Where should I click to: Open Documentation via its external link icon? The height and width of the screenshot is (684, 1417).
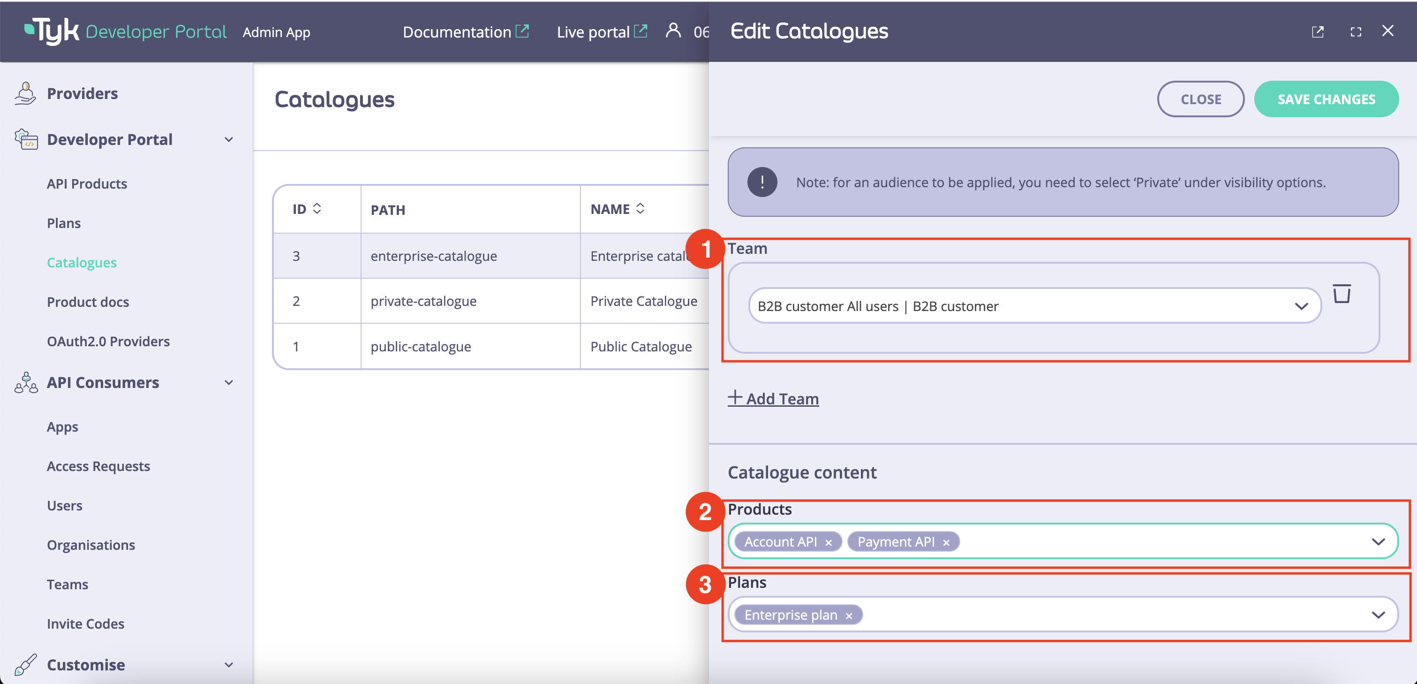tap(521, 31)
